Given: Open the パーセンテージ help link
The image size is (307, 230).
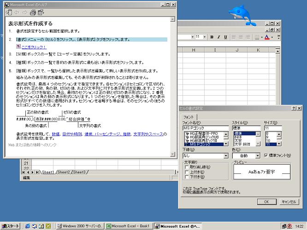Looking at the screenshot, I should coord(107,134).
